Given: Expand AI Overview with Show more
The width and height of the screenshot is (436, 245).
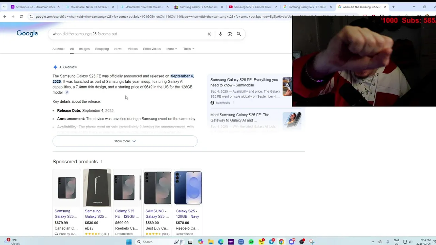Looking at the screenshot, I should coord(125,141).
